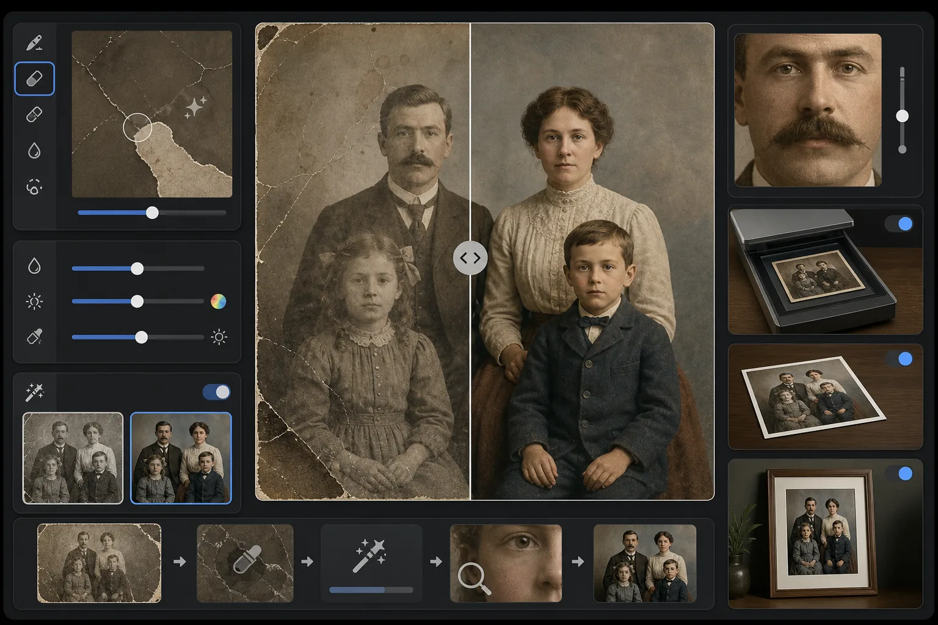Open the framed photo preview card
Viewport: 938px width, 625px height.
pos(825,534)
